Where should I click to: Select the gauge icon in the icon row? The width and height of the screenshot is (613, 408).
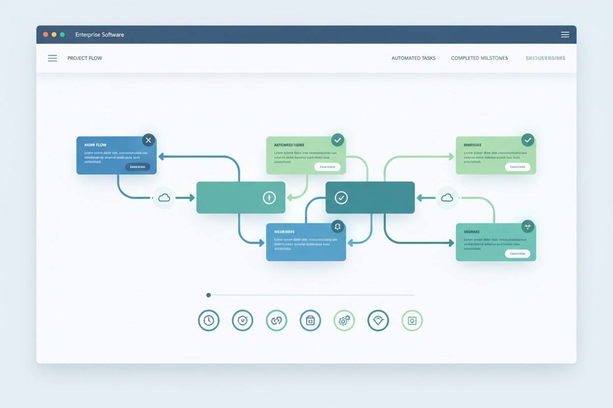pos(378,320)
